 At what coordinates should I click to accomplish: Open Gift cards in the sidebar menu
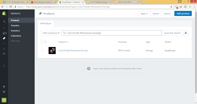click(x=15, y=41)
